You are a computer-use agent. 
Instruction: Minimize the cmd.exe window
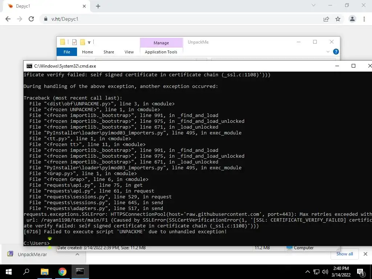pyautogui.click(x=337, y=66)
